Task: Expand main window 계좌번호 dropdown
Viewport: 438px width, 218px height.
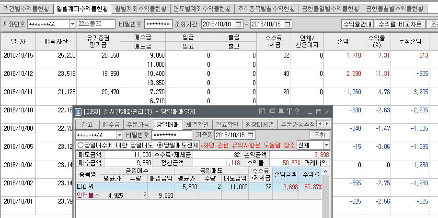Action: (72, 24)
